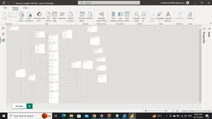Screen dimensions: 212x119
Task: Open File Explorer from taskbar
Action: pyautogui.click(x=71, y=116)
